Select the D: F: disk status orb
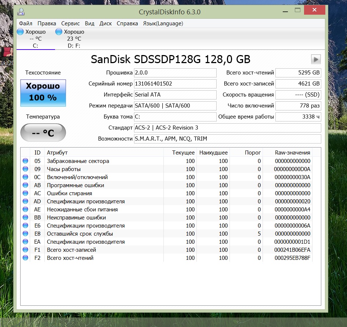This screenshot has height=327, width=347. (59, 32)
